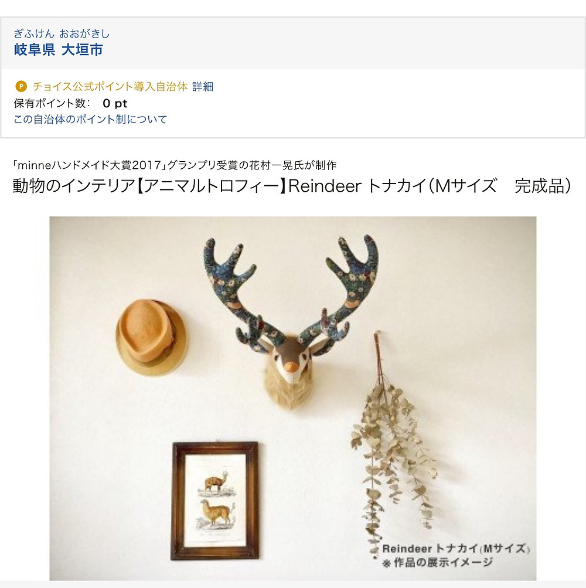
Task: Click the orange P point icon
Action: 21,87
